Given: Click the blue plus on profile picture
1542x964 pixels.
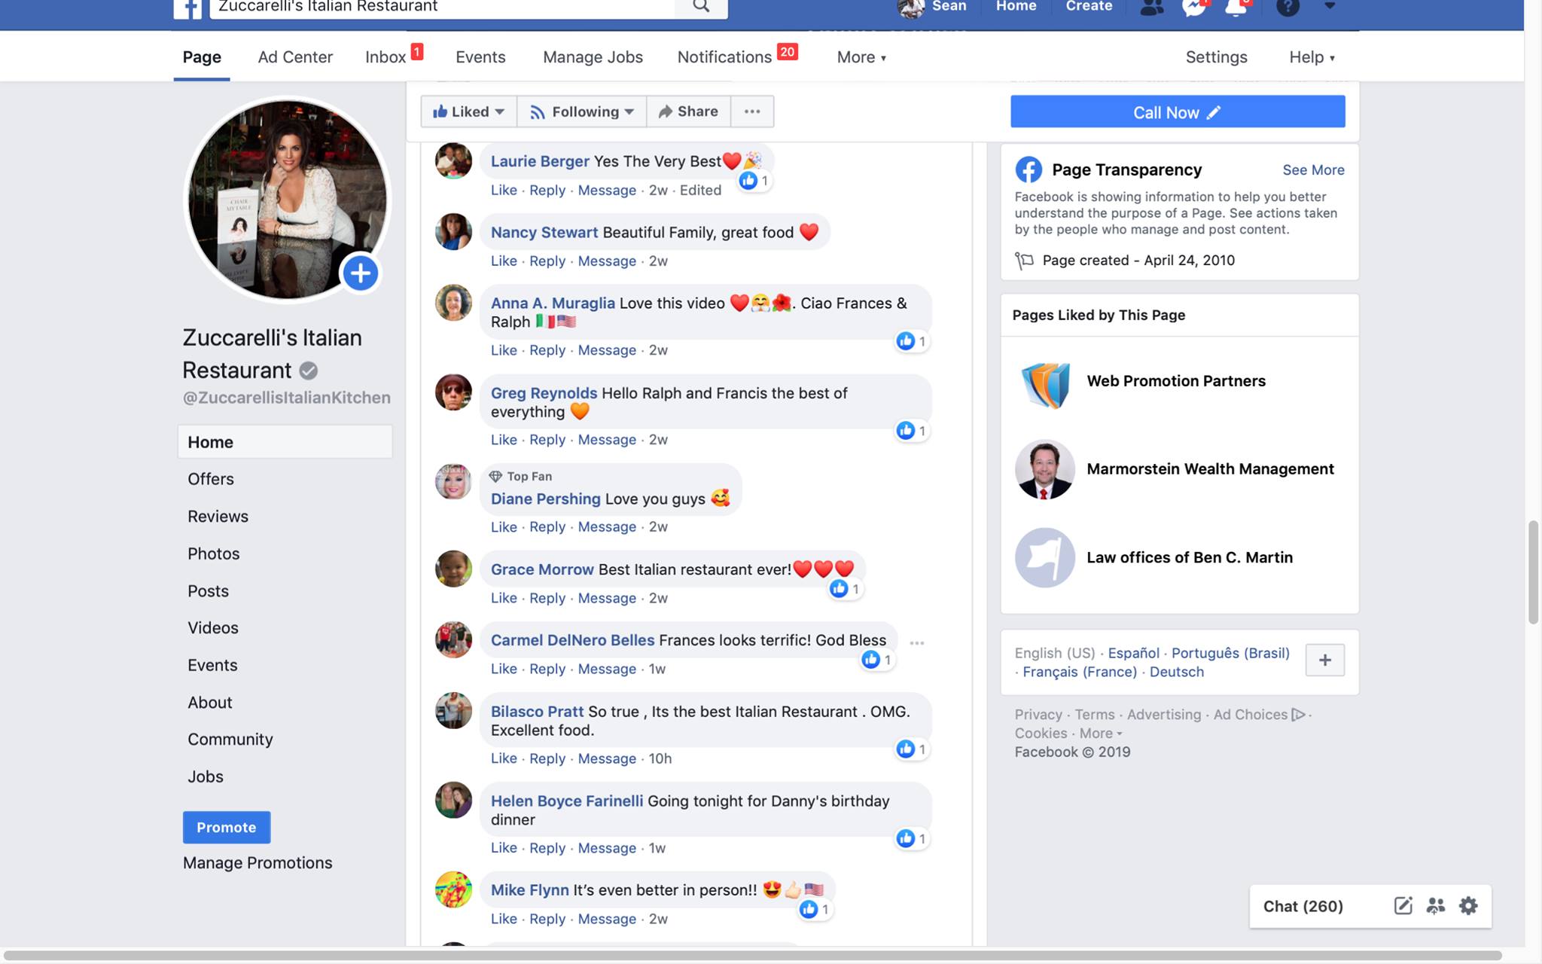Looking at the screenshot, I should 361,273.
